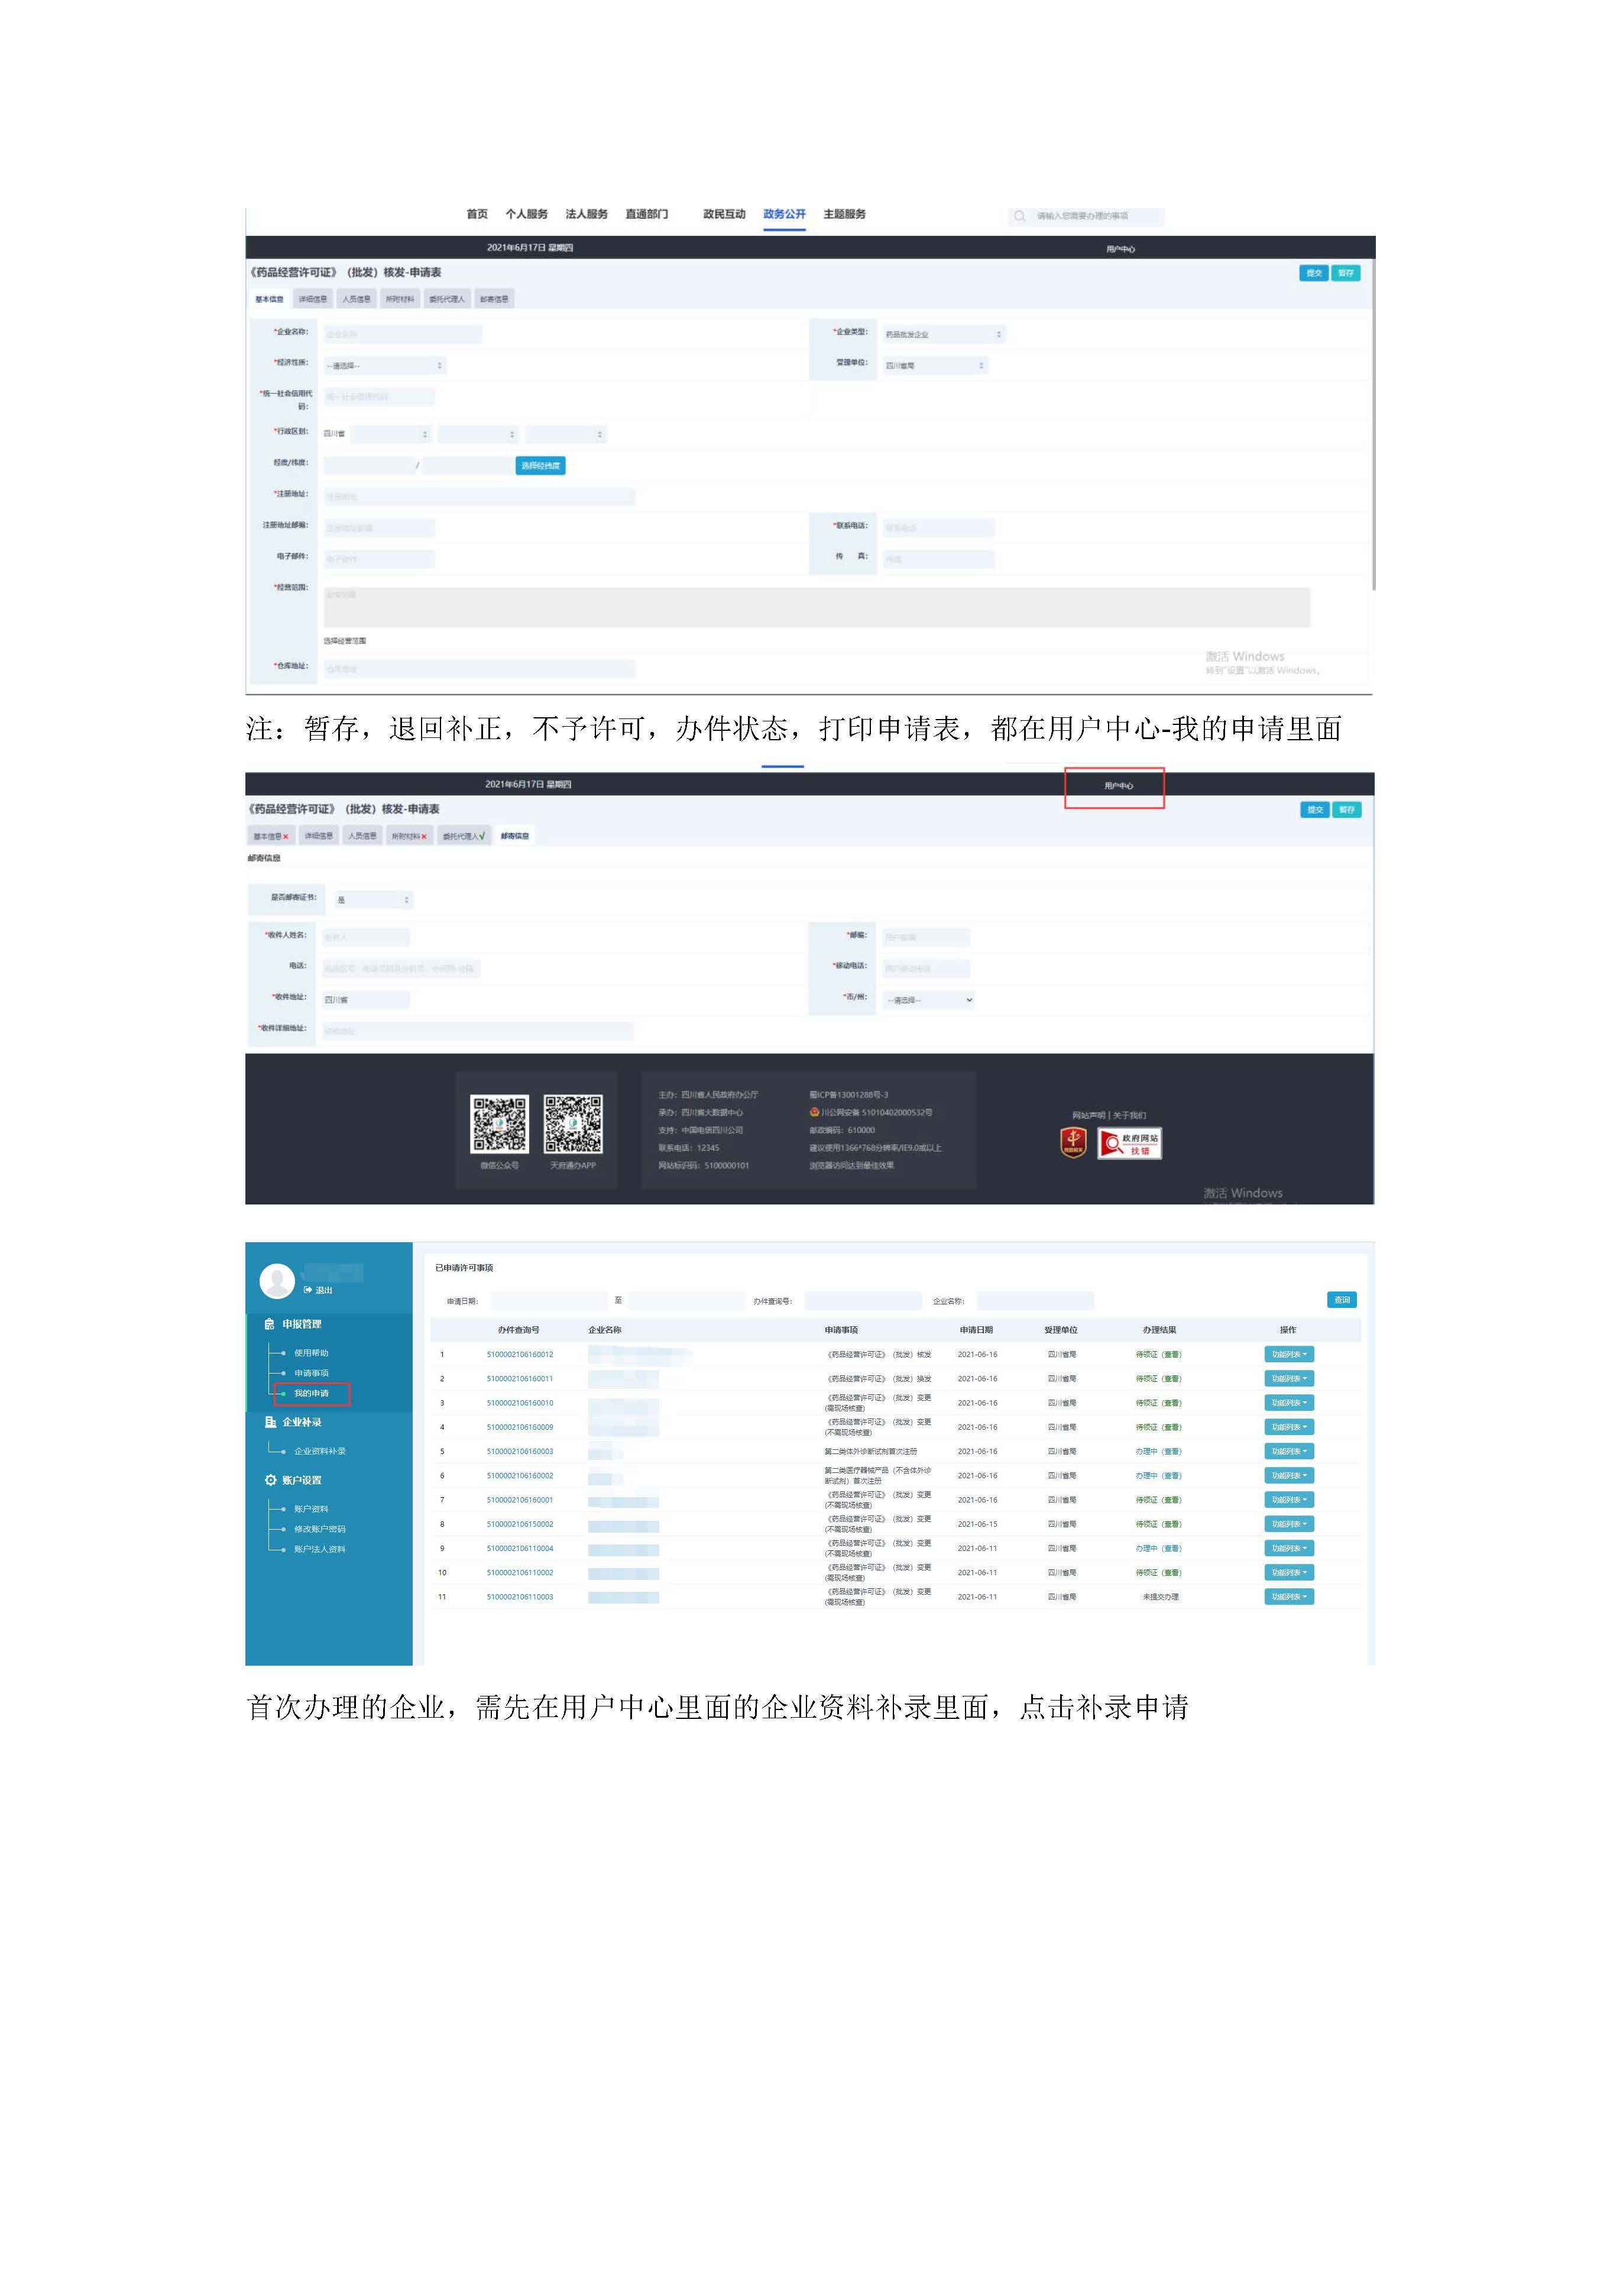Expand 功能列表 for row 5100002106160003

tap(1289, 1452)
